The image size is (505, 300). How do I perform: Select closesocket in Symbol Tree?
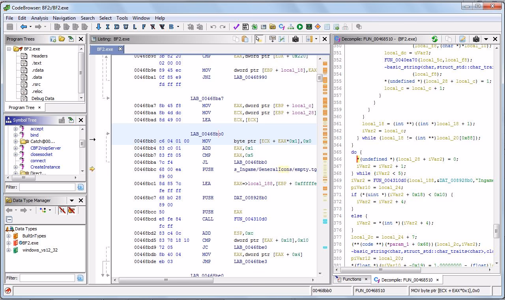point(41,154)
